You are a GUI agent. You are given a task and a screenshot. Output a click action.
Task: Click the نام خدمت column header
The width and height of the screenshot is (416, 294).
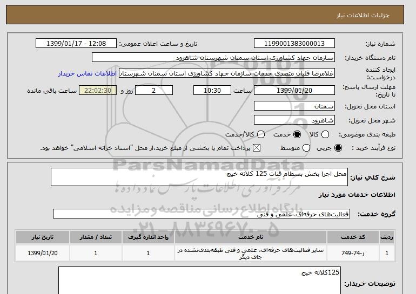(x=251, y=237)
